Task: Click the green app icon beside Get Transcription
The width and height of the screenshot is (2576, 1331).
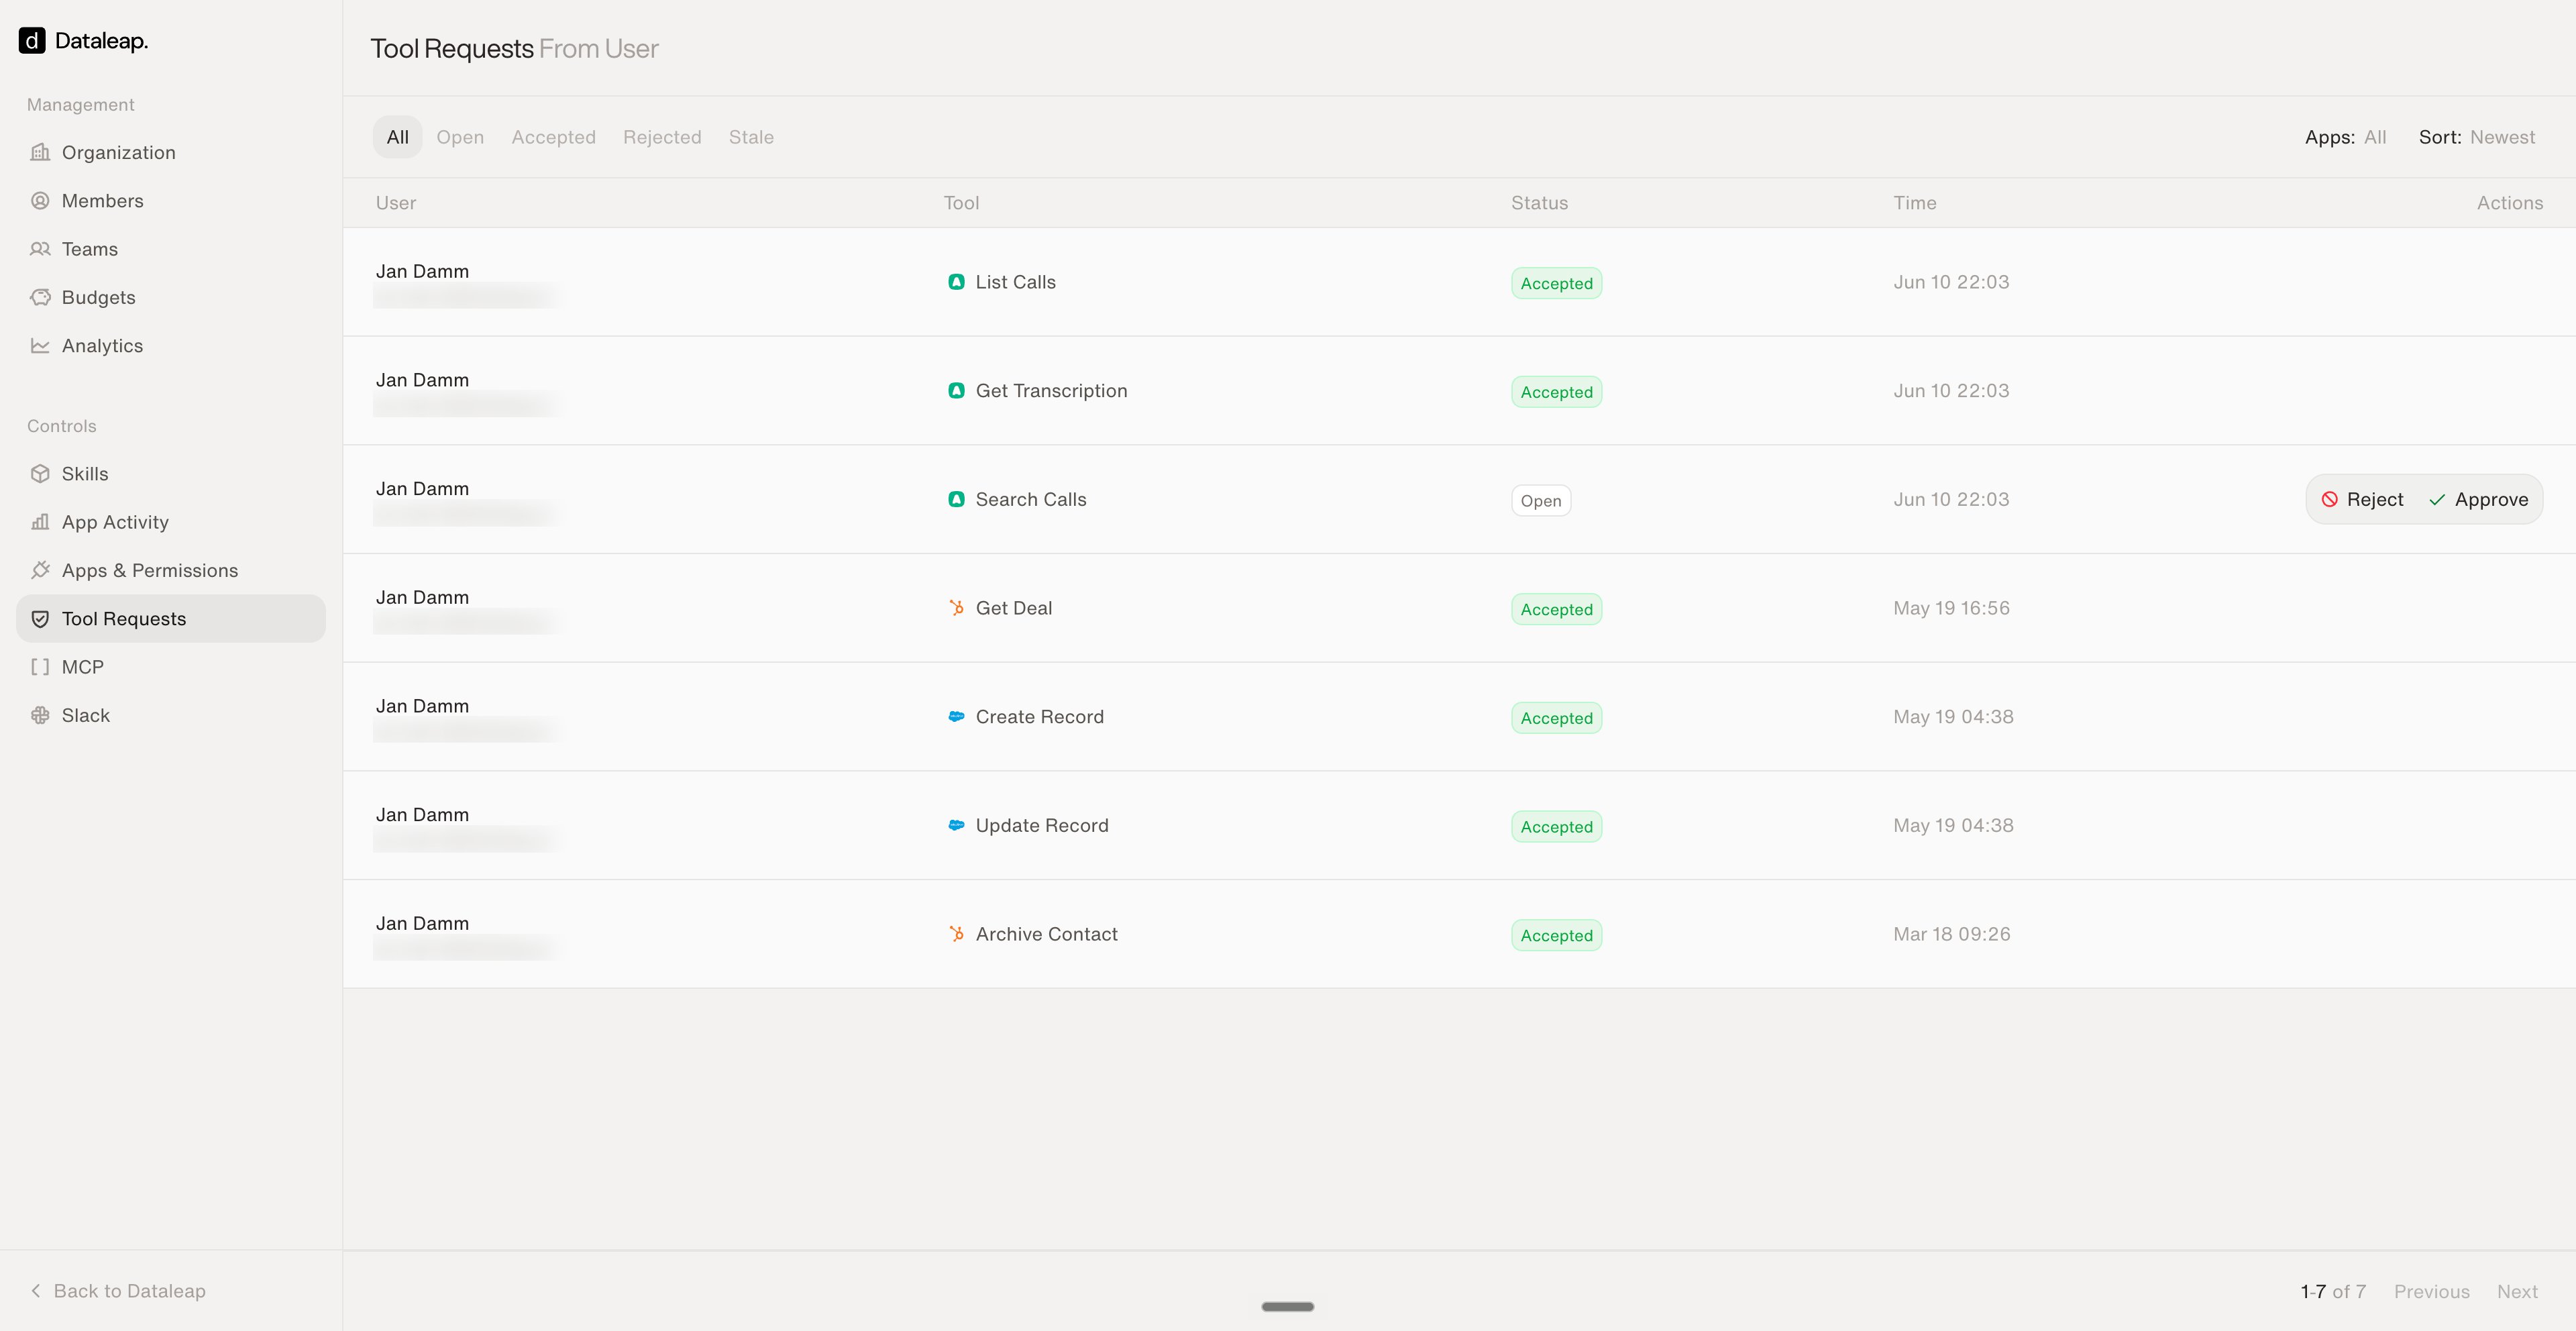Action: 956,391
